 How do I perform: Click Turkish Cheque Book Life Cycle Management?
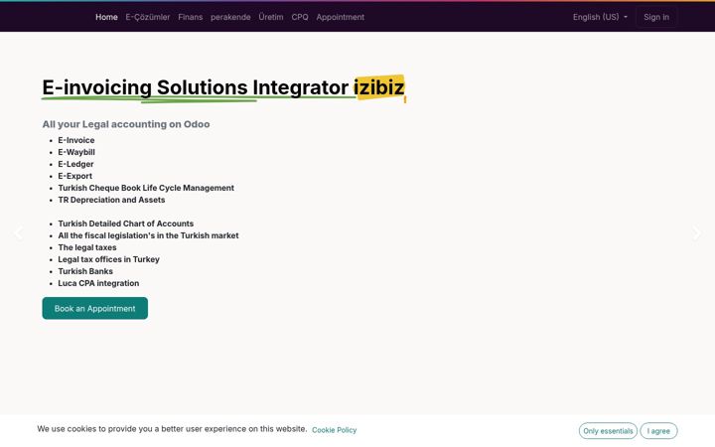[x=146, y=188]
